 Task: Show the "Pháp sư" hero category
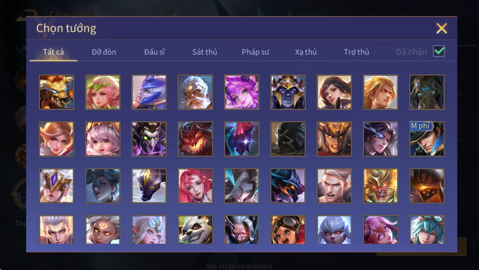(255, 52)
